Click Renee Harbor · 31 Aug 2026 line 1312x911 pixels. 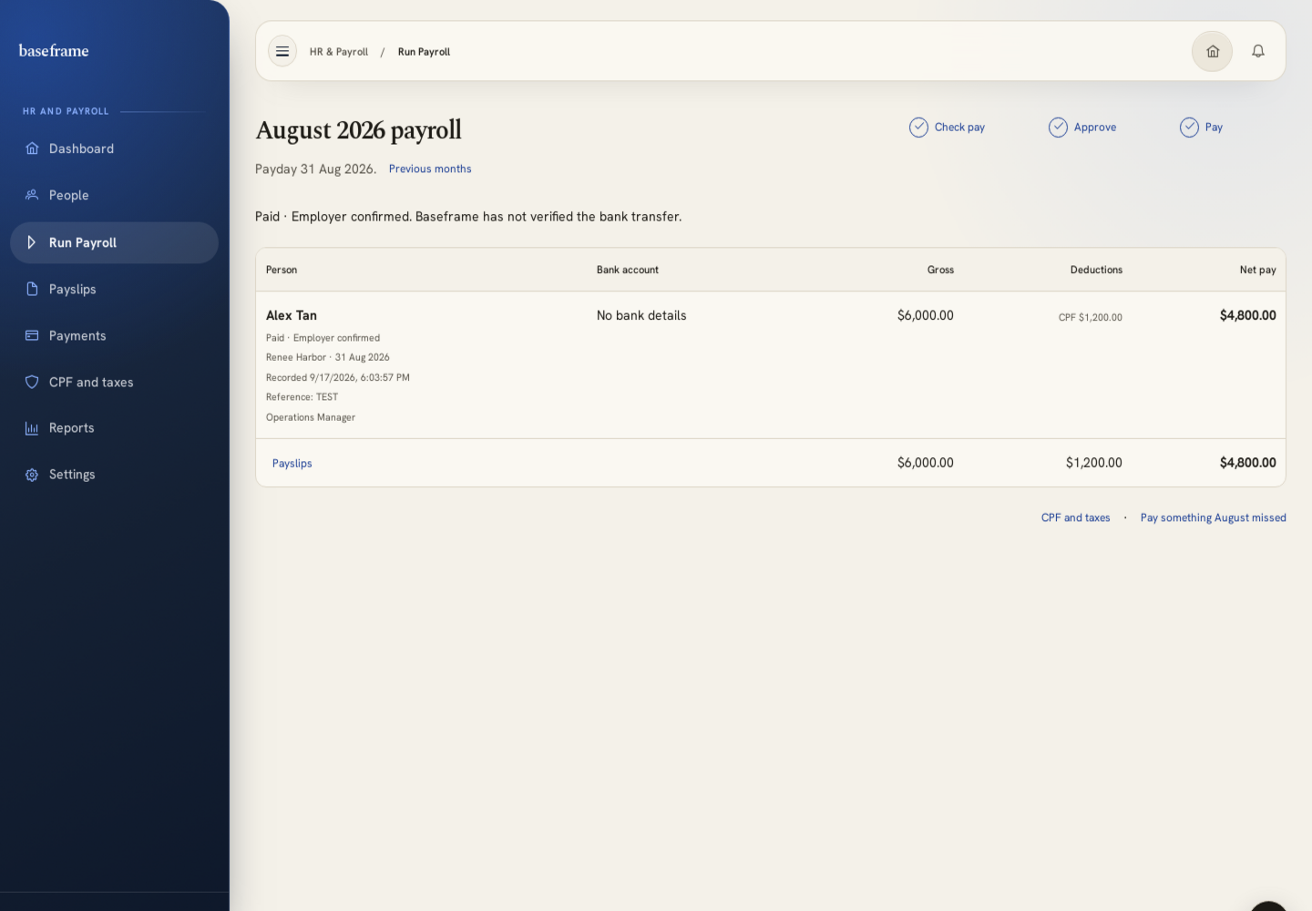(327, 357)
